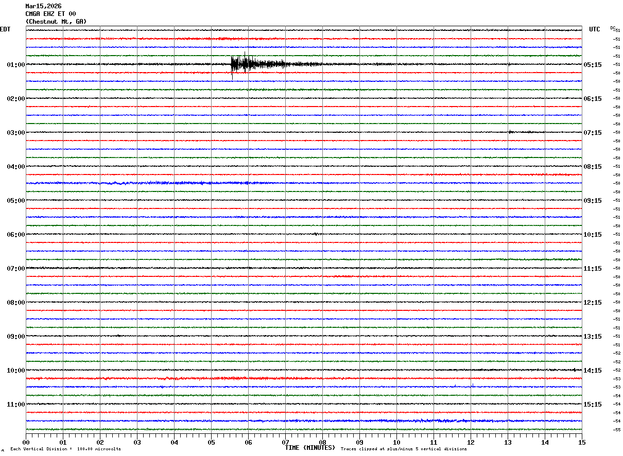Click minute 11 on the time axis

tap(434, 442)
